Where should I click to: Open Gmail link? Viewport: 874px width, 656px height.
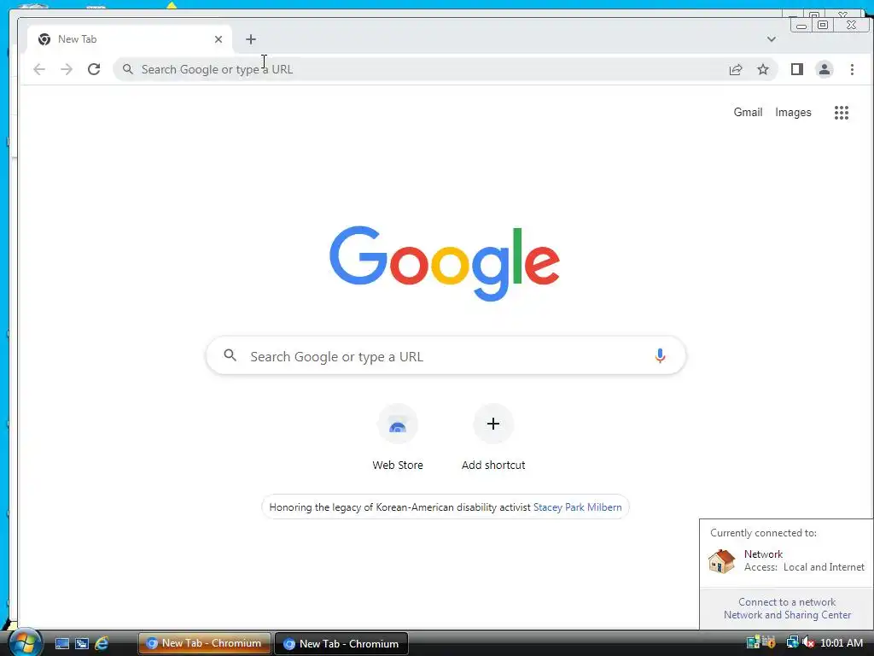click(748, 112)
